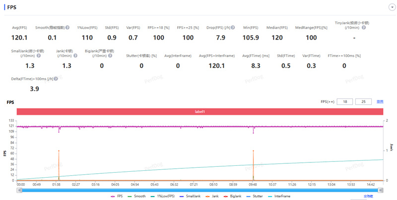Toggle the InterFrame legend series
The height and width of the screenshot is (200, 397).
(279, 196)
